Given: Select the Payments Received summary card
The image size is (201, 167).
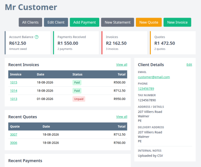Looking at the screenshot, I should 76,43.
